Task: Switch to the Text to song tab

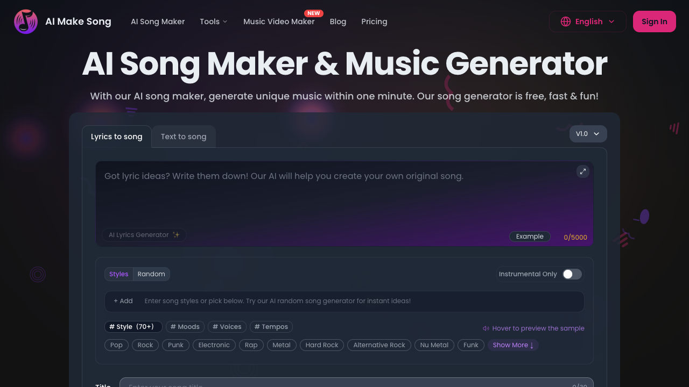Action: [184, 137]
